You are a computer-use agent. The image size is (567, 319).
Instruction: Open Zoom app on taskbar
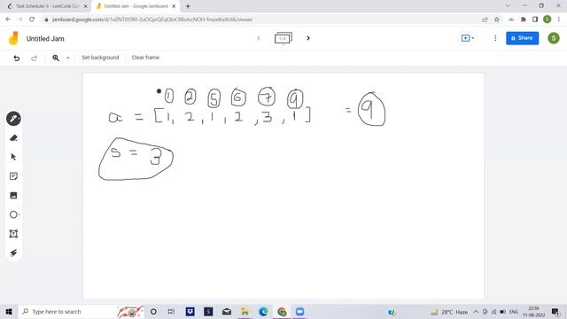[x=299, y=311]
